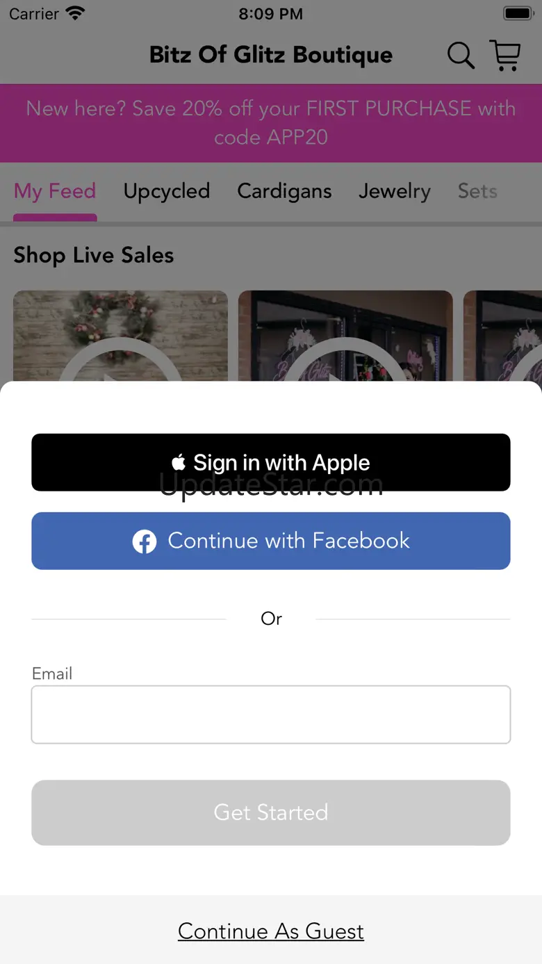Switch to the My Feed tab

click(x=55, y=191)
